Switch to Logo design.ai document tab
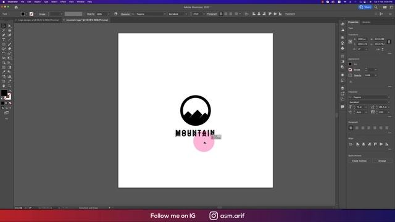The width and height of the screenshot is (395, 222). pyautogui.click(x=38, y=20)
